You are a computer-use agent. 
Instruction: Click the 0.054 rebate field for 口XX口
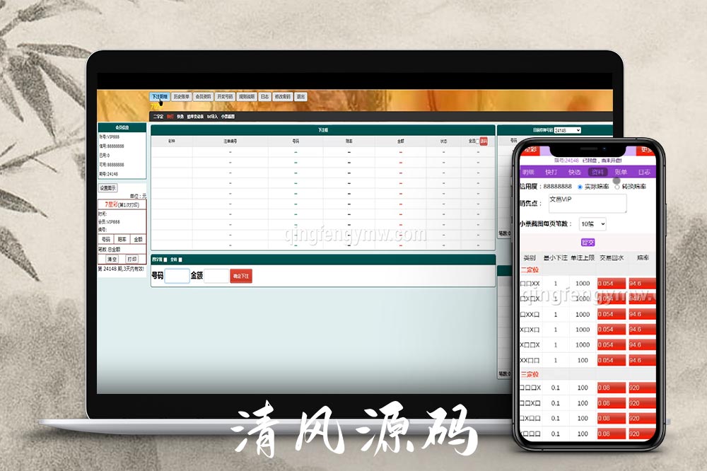612,314
